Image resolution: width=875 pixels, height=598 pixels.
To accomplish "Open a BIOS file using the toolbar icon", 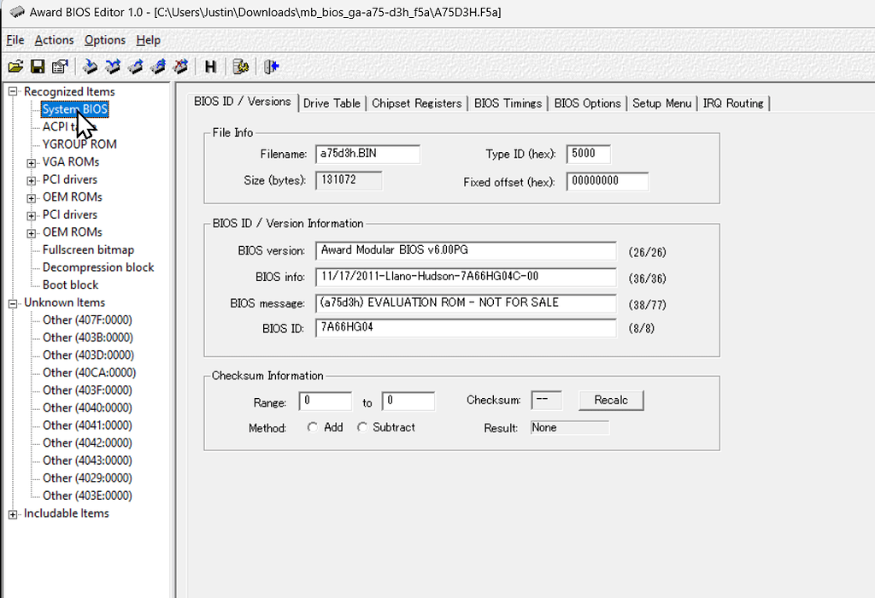I will [x=15, y=66].
